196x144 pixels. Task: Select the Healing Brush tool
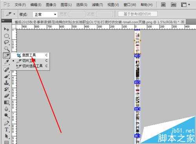click(6, 69)
